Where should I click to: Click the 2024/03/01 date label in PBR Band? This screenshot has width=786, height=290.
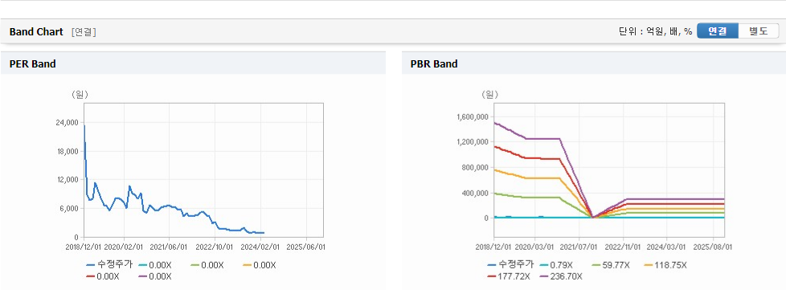667,247
